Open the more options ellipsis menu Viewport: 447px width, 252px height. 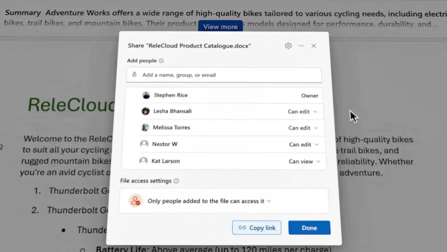(x=301, y=46)
